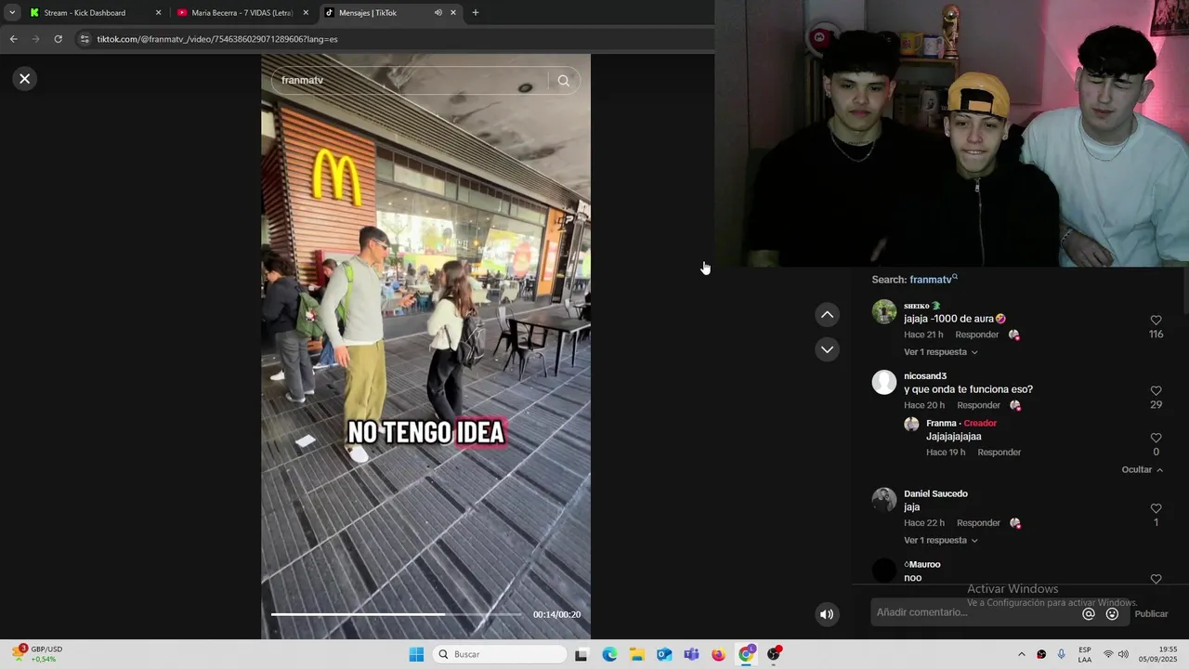Click the site info icon in address bar

coord(85,39)
